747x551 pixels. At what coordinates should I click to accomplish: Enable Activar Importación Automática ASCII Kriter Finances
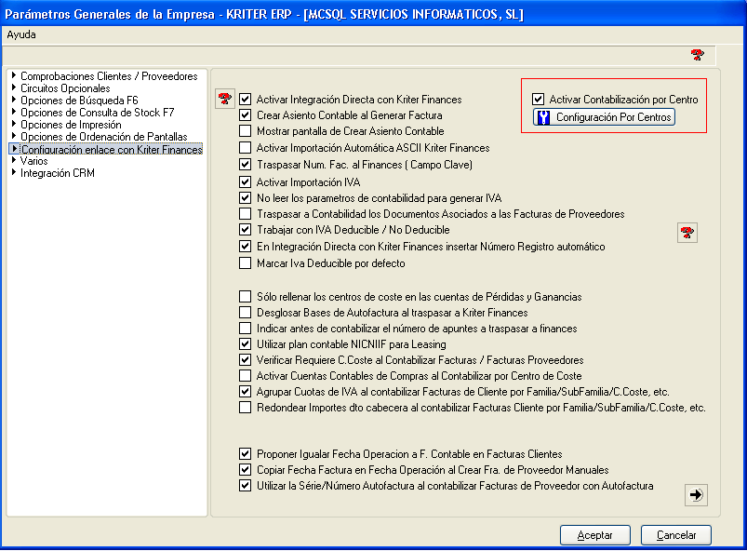(245, 148)
